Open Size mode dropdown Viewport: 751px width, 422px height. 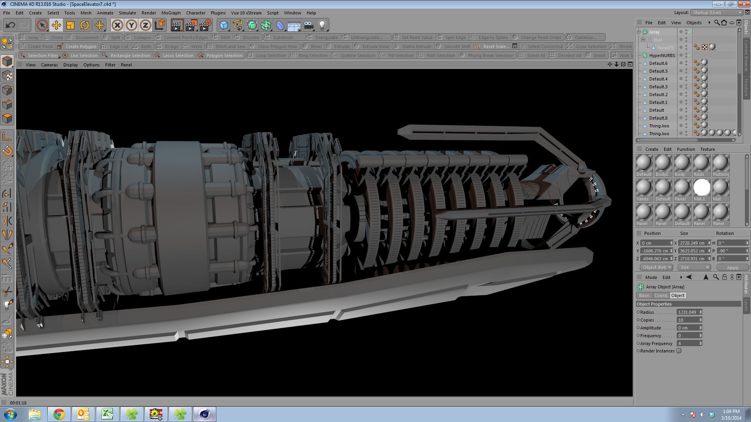pos(694,267)
